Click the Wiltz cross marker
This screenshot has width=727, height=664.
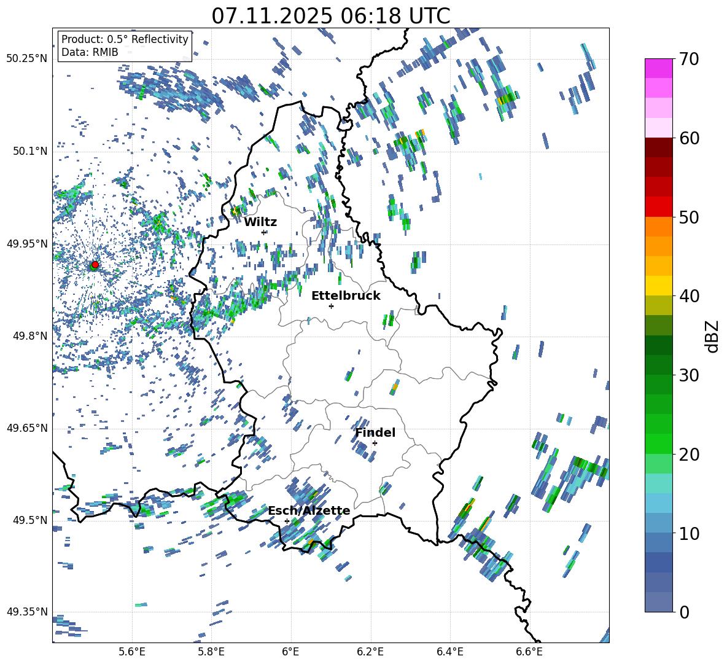pyautogui.click(x=264, y=232)
